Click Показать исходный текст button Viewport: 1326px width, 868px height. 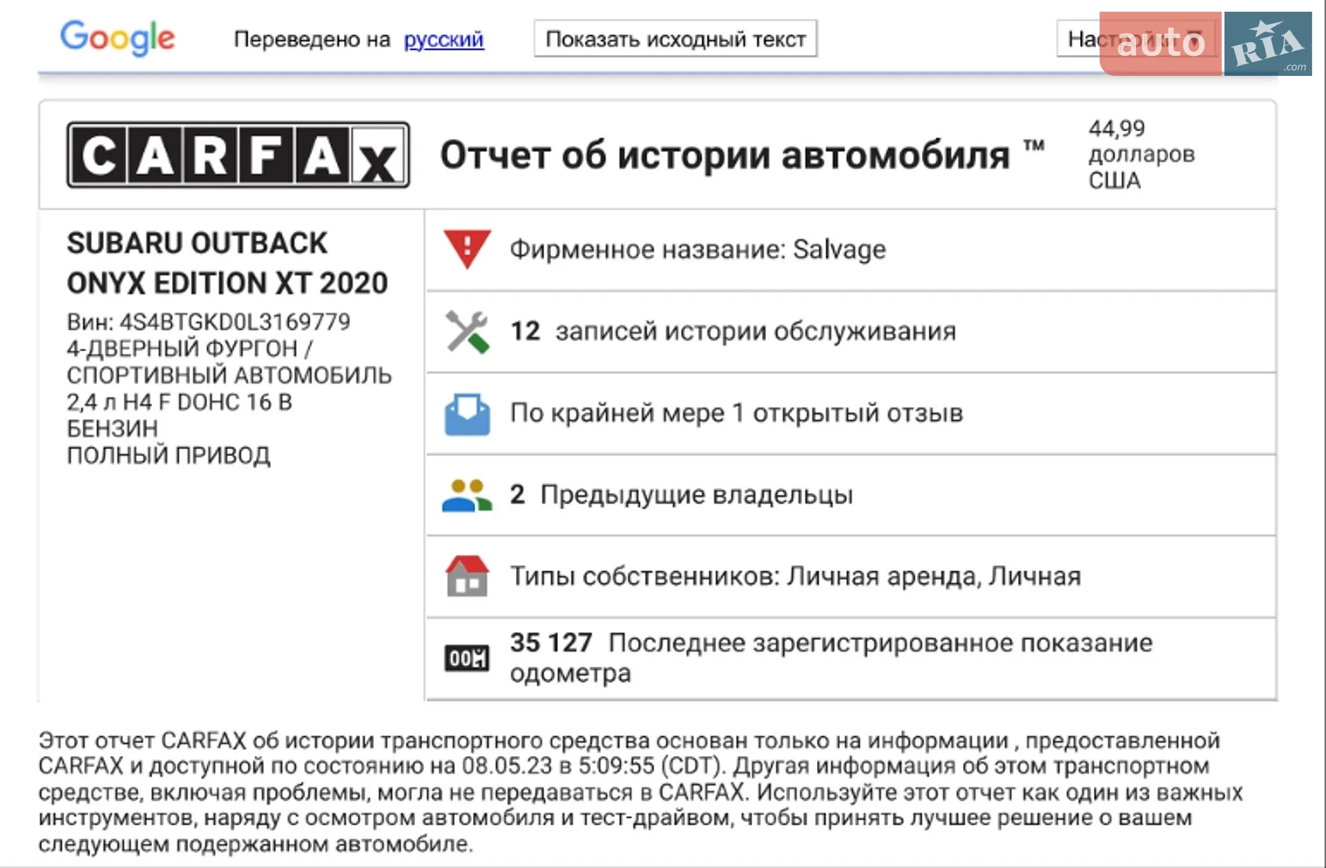tap(675, 39)
